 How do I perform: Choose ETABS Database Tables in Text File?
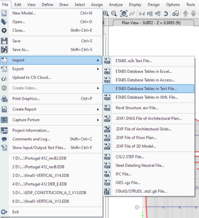point(146,89)
